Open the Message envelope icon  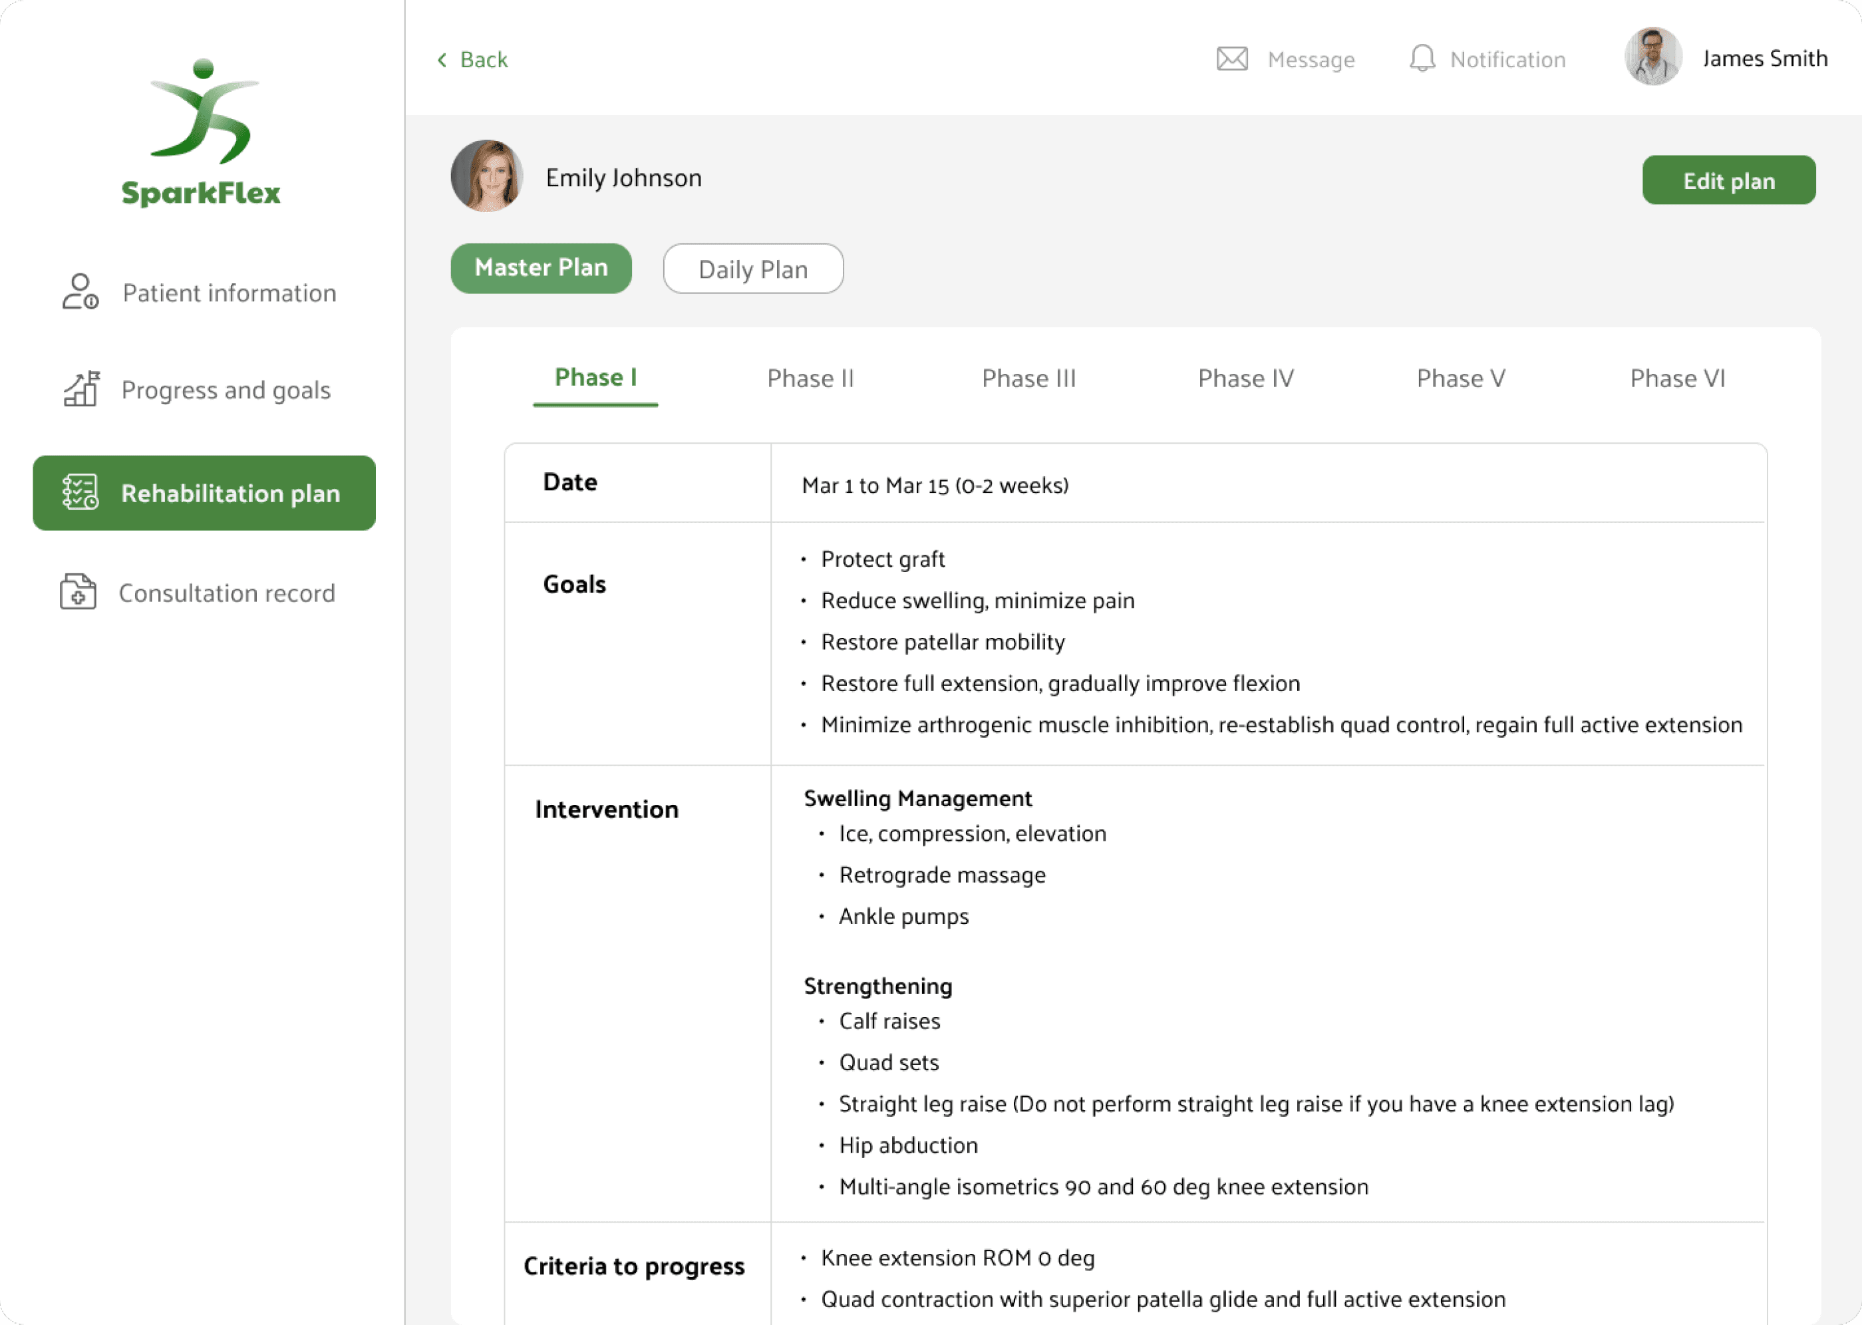click(1232, 59)
